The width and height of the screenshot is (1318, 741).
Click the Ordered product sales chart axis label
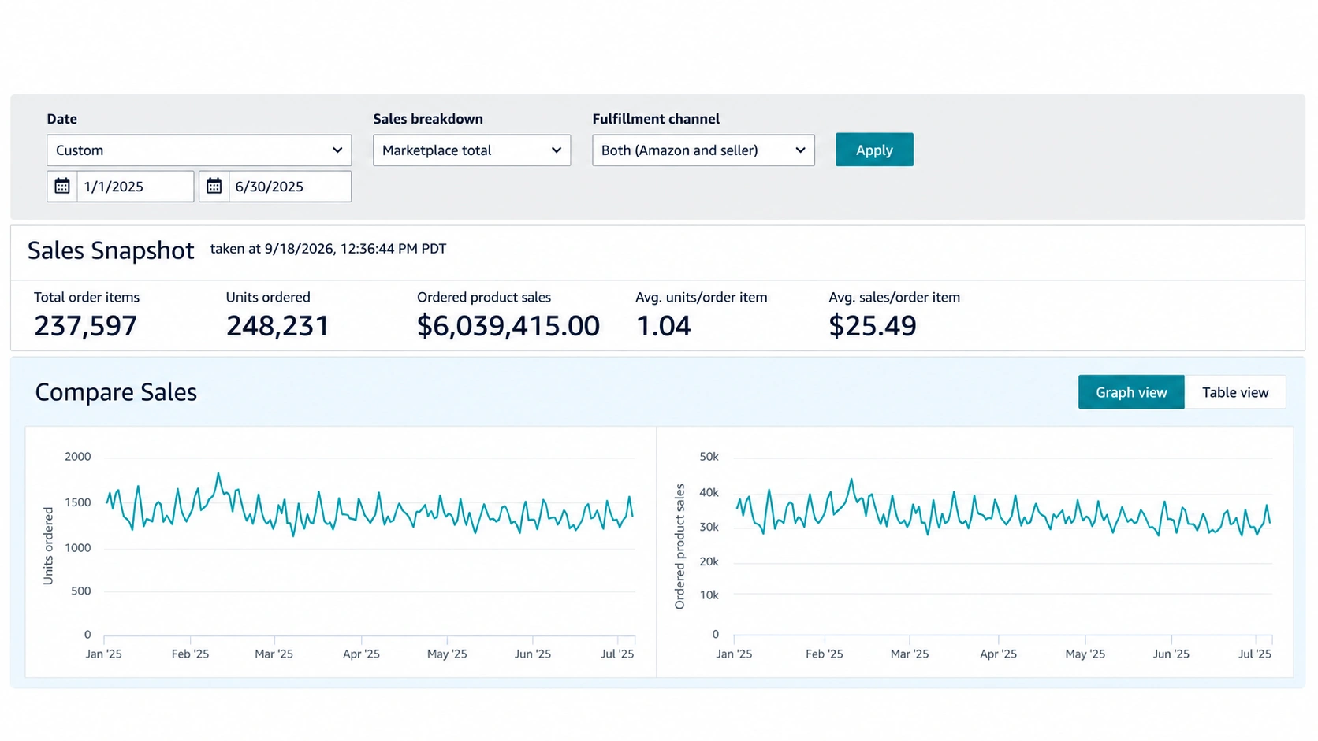tap(679, 546)
